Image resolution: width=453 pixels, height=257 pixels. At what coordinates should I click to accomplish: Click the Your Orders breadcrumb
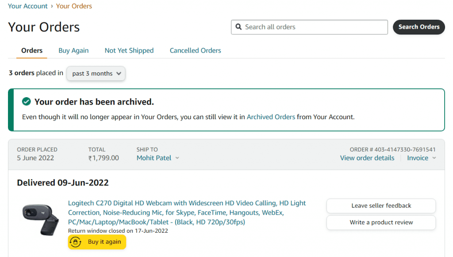[x=74, y=6]
